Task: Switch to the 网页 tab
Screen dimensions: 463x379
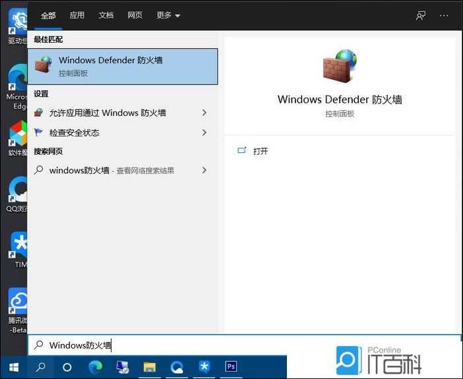Action: pyautogui.click(x=135, y=15)
